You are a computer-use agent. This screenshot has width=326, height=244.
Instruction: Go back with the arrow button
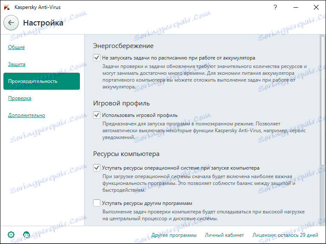click(11, 23)
